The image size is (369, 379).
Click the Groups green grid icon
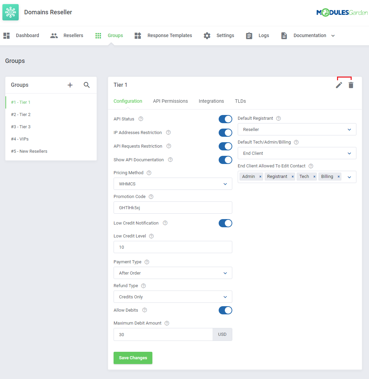point(98,35)
